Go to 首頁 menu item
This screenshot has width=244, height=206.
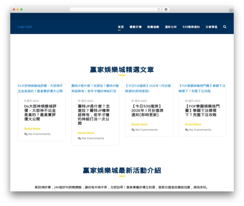(121, 27)
